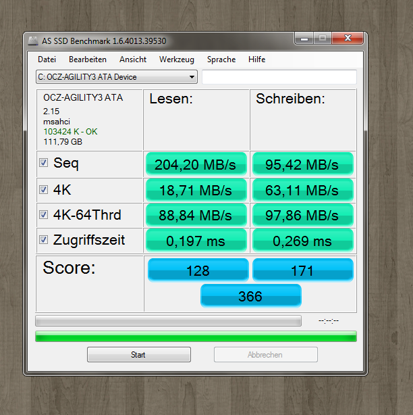Click the firmware version 2.15

[51, 111]
